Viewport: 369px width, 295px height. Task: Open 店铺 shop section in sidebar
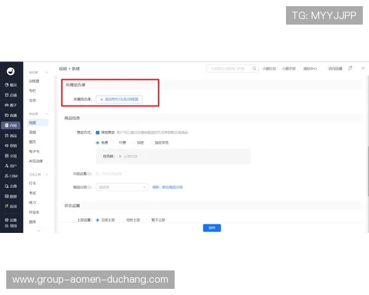pyautogui.click(x=11, y=95)
